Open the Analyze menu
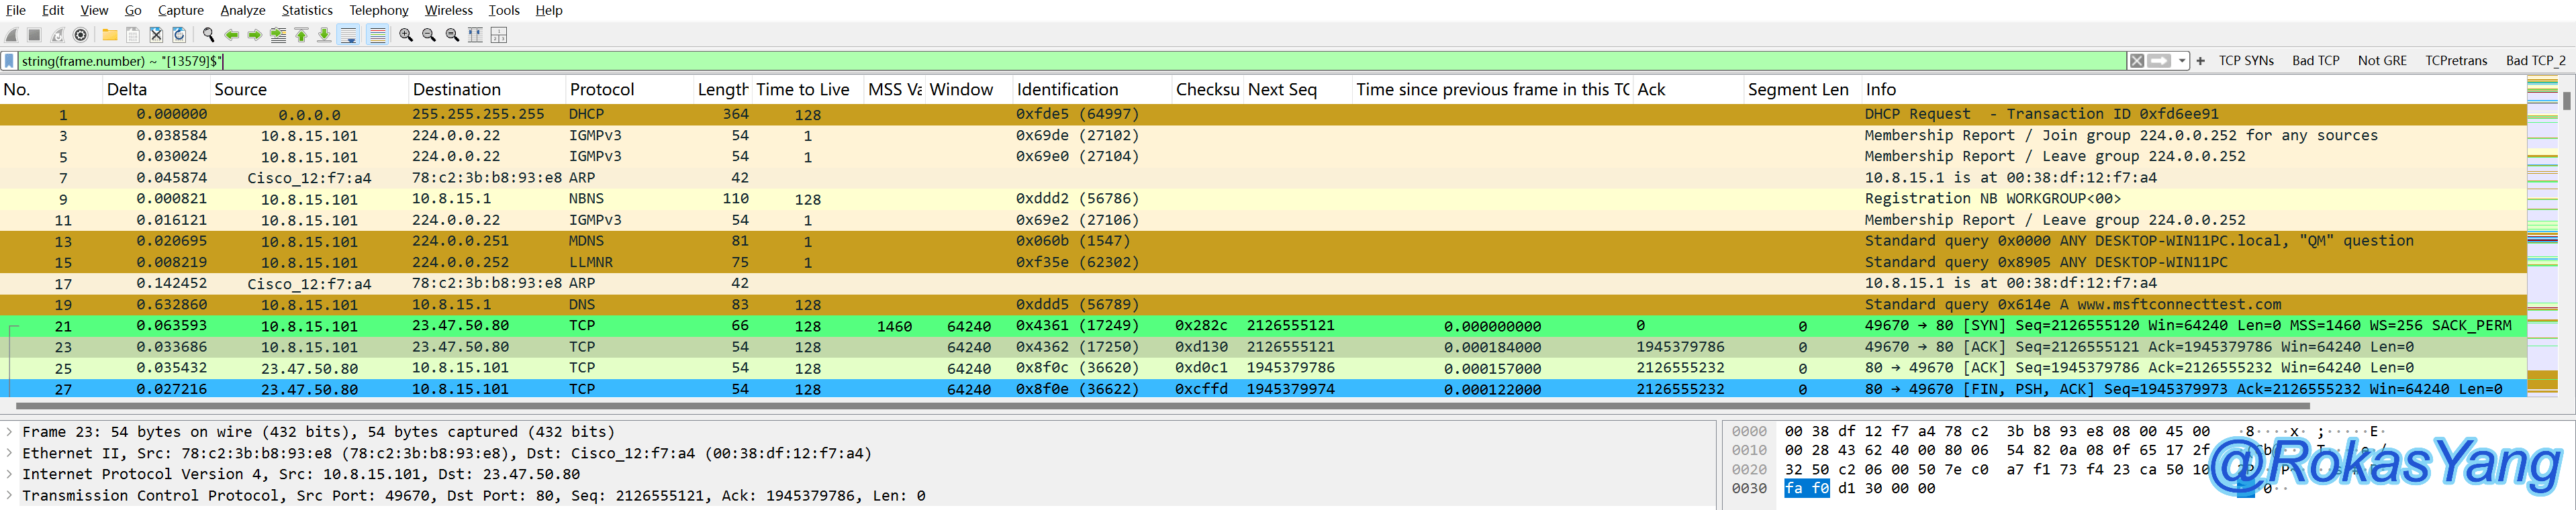2576x510 pixels. 242,10
